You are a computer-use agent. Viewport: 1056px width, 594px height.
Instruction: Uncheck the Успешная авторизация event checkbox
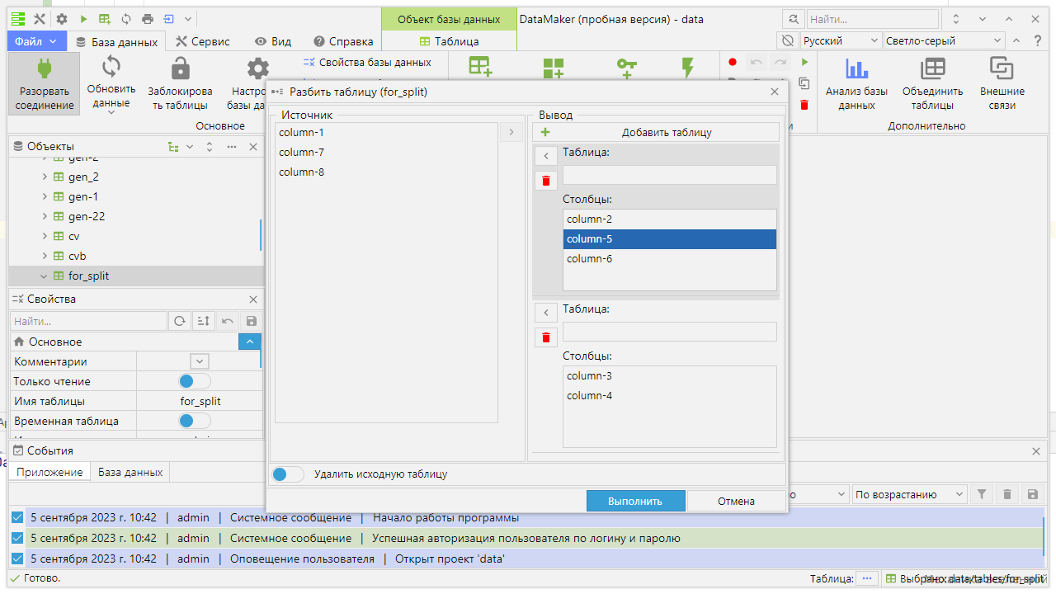[17, 538]
